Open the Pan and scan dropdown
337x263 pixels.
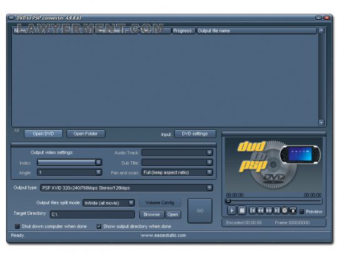pos(209,172)
